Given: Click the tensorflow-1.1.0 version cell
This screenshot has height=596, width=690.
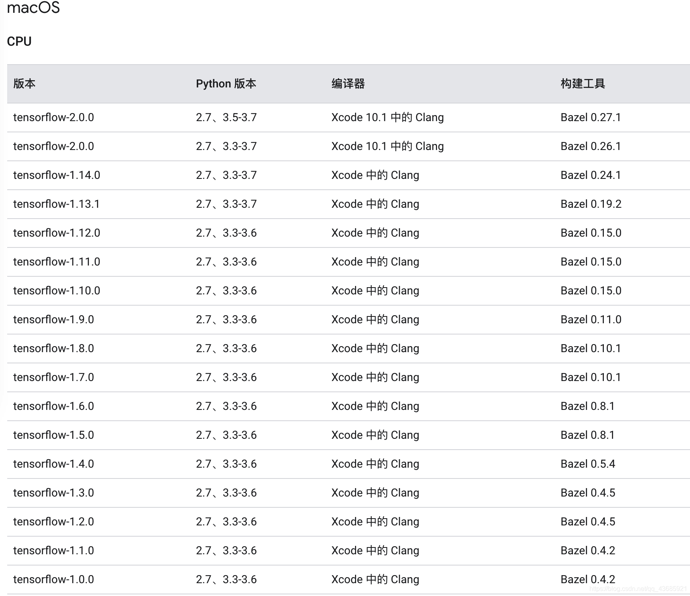Looking at the screenshot, I should (x=54, y=551).
